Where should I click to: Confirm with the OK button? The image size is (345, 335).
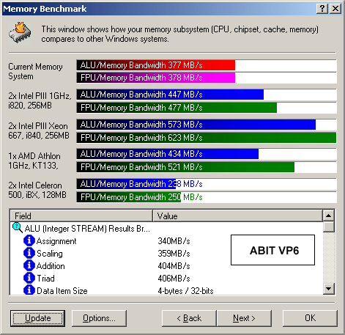tap(310, 318)
